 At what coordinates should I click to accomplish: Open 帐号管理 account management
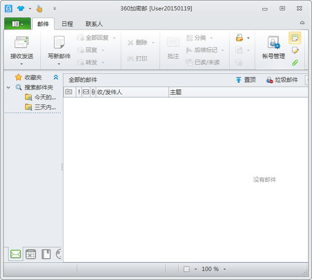(x=273, y=44)
